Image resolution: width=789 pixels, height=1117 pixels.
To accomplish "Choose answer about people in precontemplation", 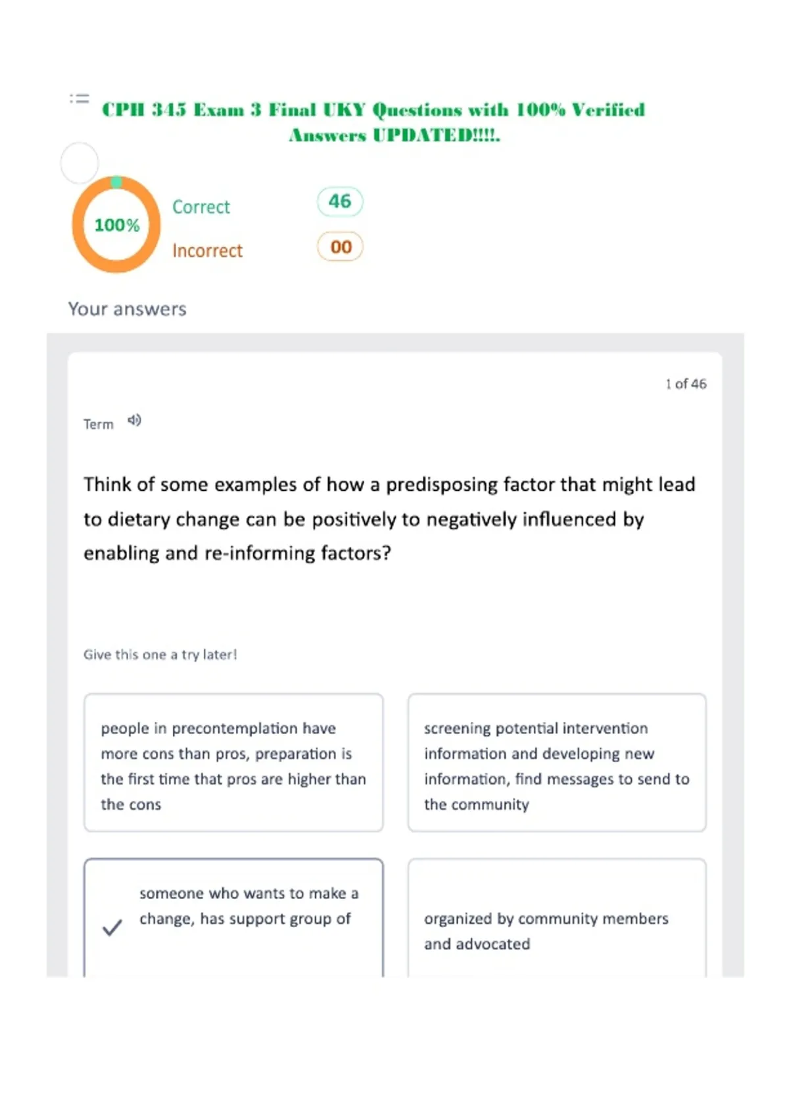I will tap(233, 763).
